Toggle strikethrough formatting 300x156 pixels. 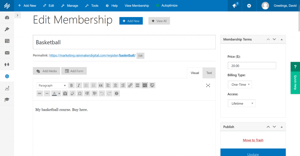tap(40, 94)
